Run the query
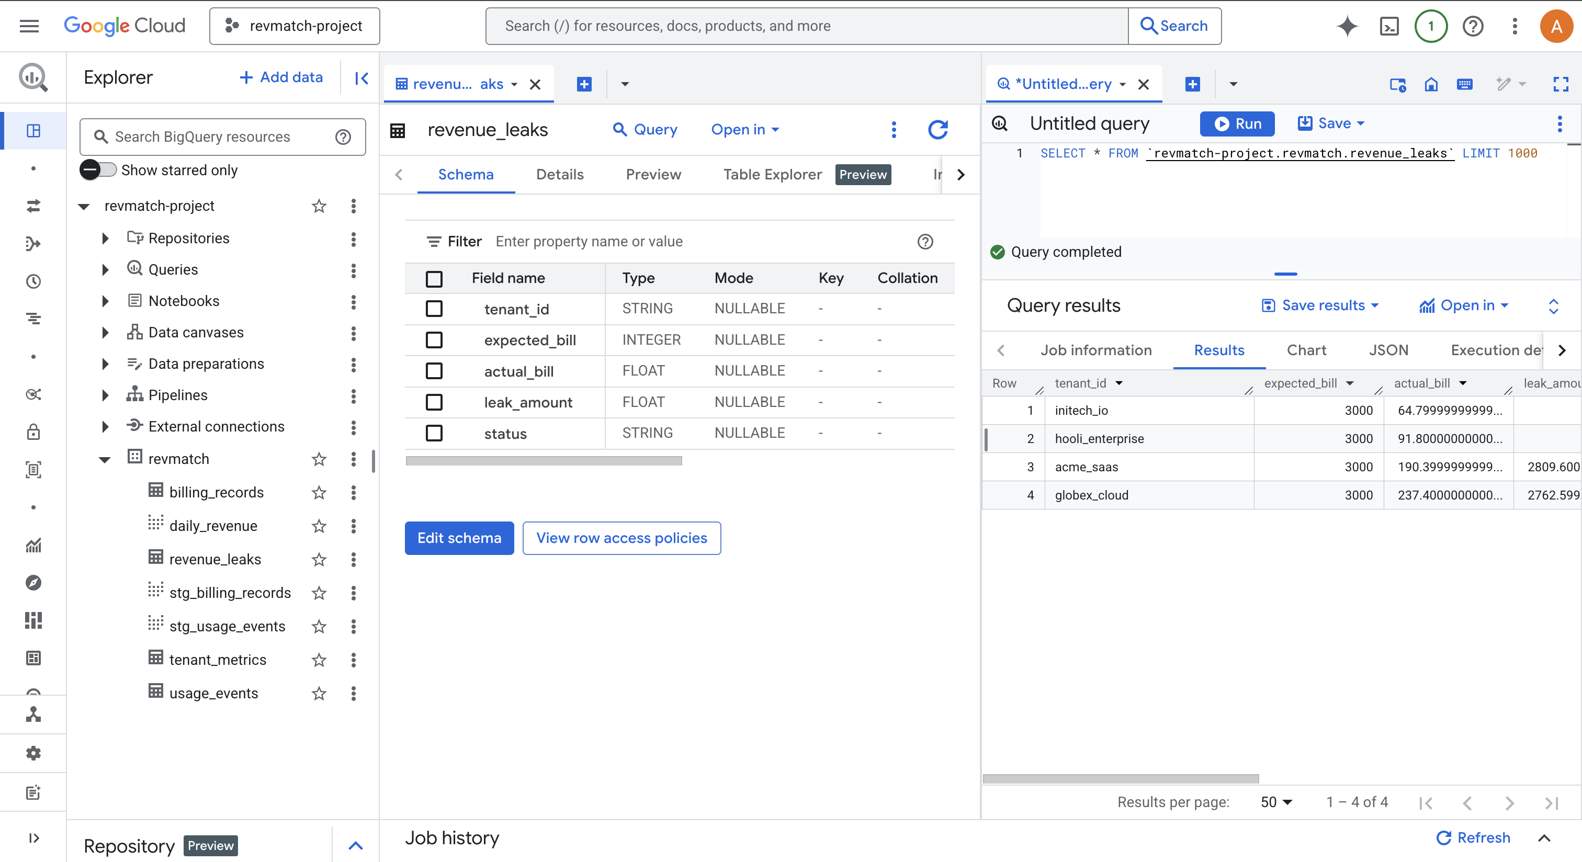This screenshot has width=1582, height=862. click(1237, 123)
